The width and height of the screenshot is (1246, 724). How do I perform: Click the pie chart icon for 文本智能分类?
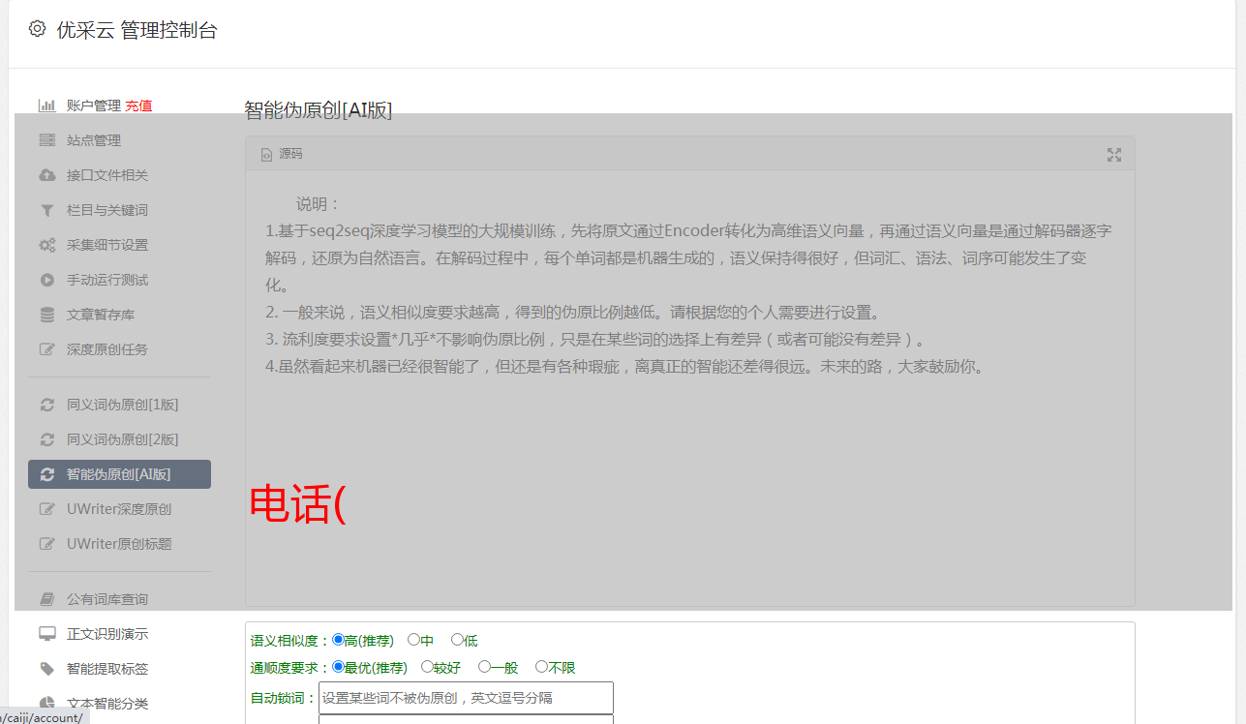(46, 704)
